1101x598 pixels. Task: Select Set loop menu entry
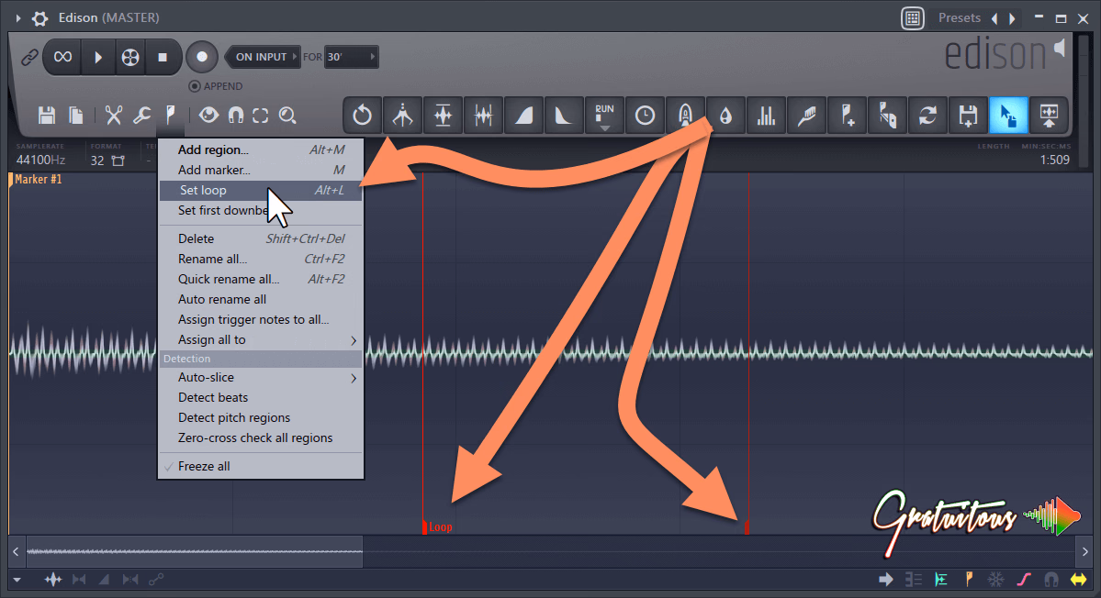(x=261, y=191)
